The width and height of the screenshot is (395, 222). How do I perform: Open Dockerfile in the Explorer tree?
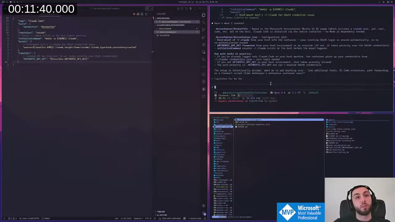[x=177, y=35]
